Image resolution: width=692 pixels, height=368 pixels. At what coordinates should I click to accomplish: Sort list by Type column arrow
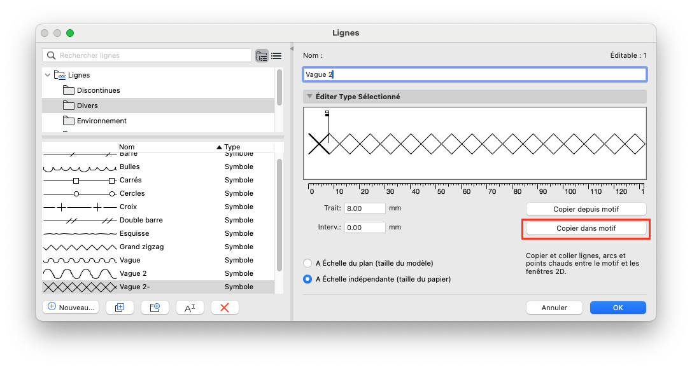pyautogui.click(x=219, y=147)
